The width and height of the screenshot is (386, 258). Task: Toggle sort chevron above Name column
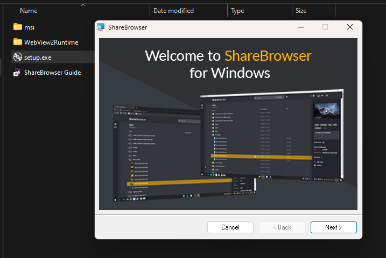pyautogui.click(x=83, y=5)
